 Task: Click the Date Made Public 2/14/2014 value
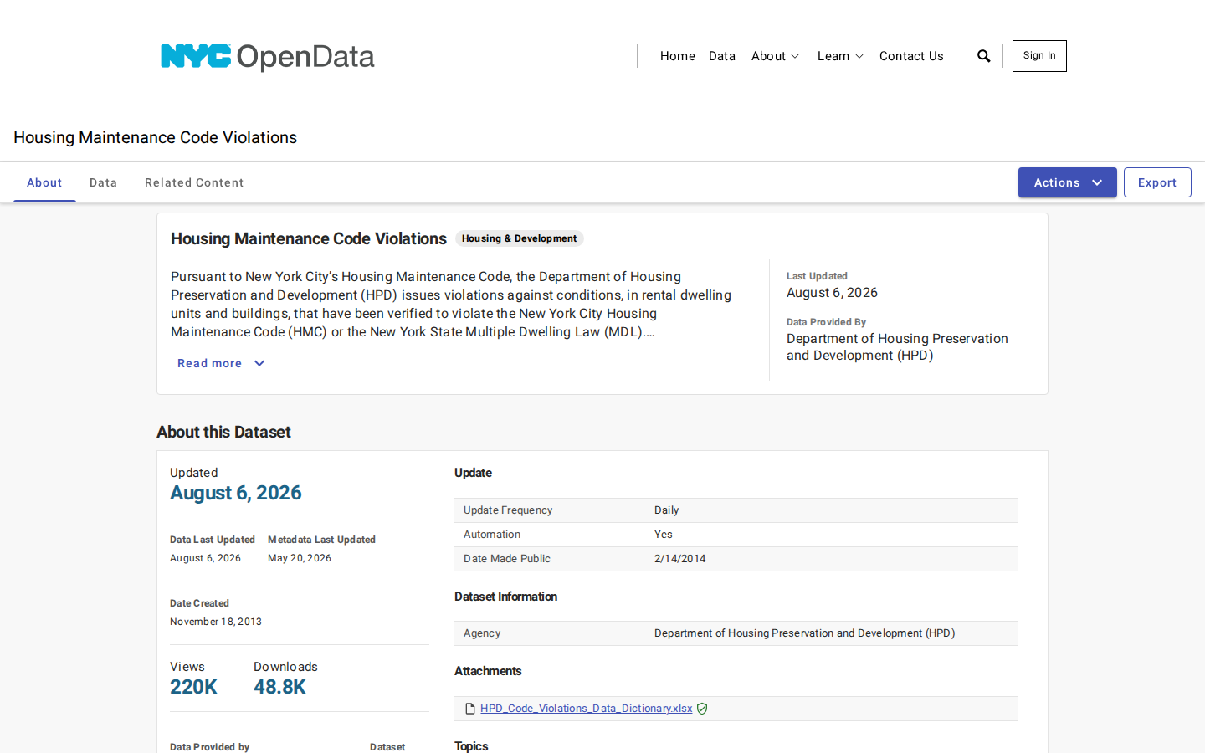coord(679,559)
